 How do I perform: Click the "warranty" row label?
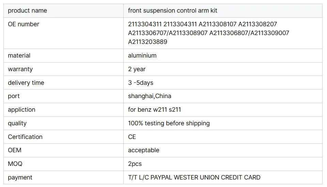click(20, 69)
